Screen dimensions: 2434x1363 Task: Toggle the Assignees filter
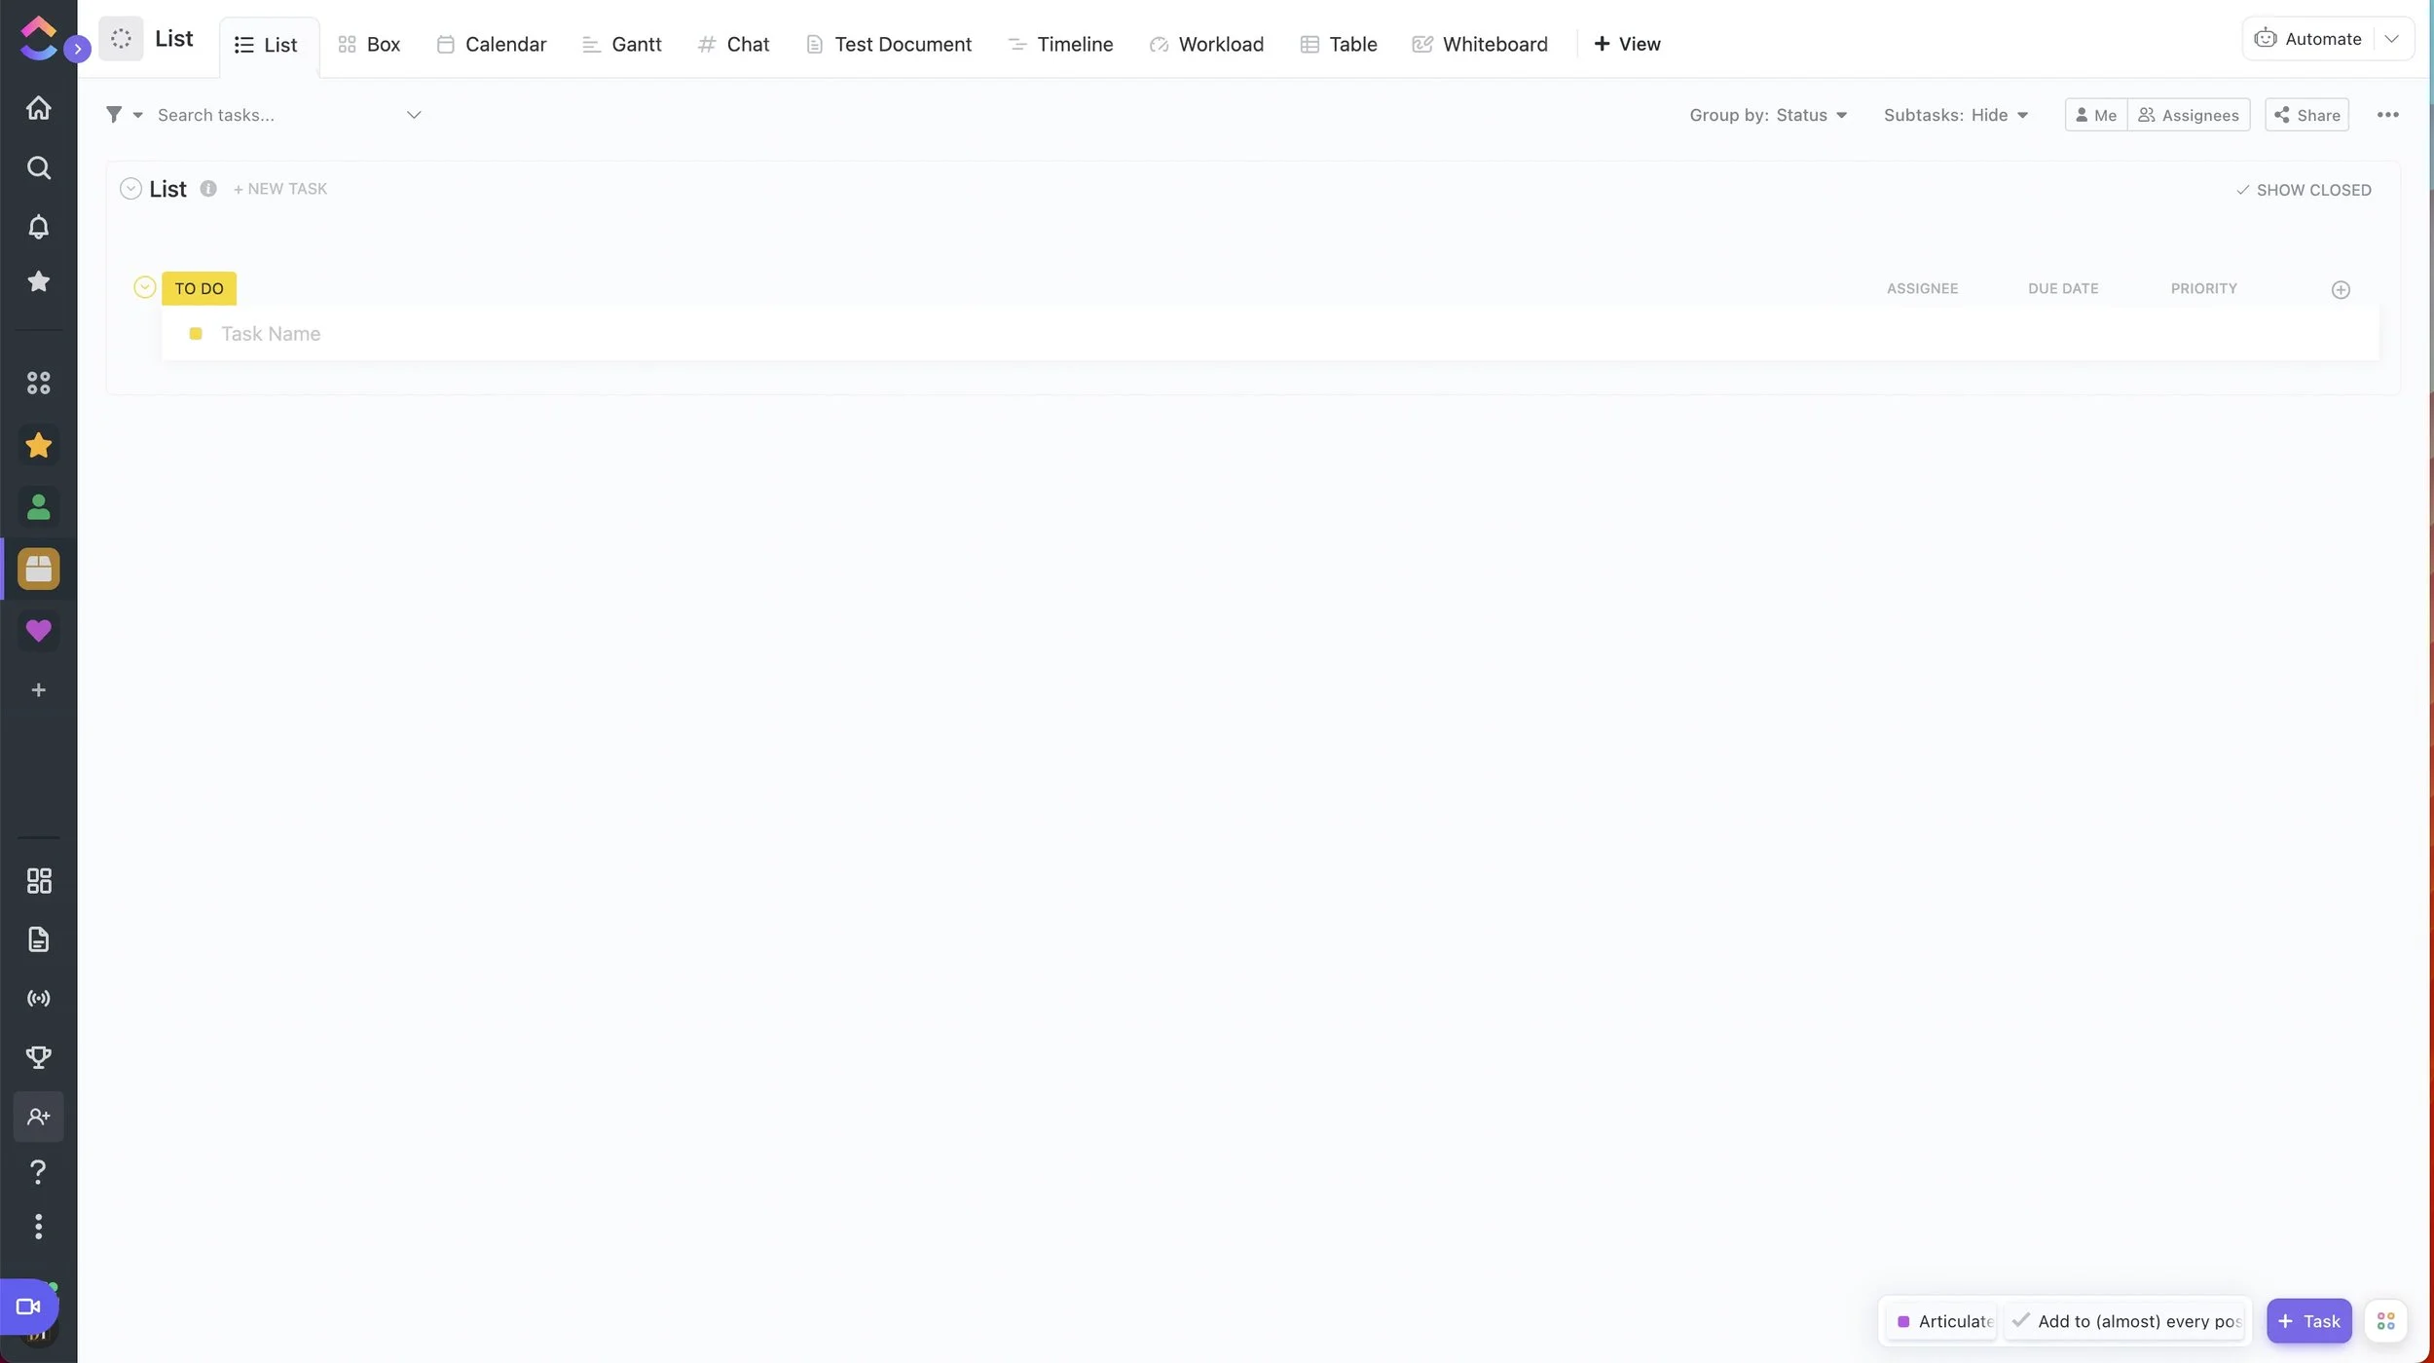pyautogui.click(x=2188, y=115)
